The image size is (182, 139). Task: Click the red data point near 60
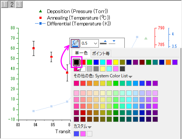(x=34, y=48)
